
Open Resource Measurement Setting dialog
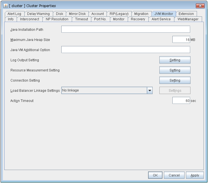175,70
